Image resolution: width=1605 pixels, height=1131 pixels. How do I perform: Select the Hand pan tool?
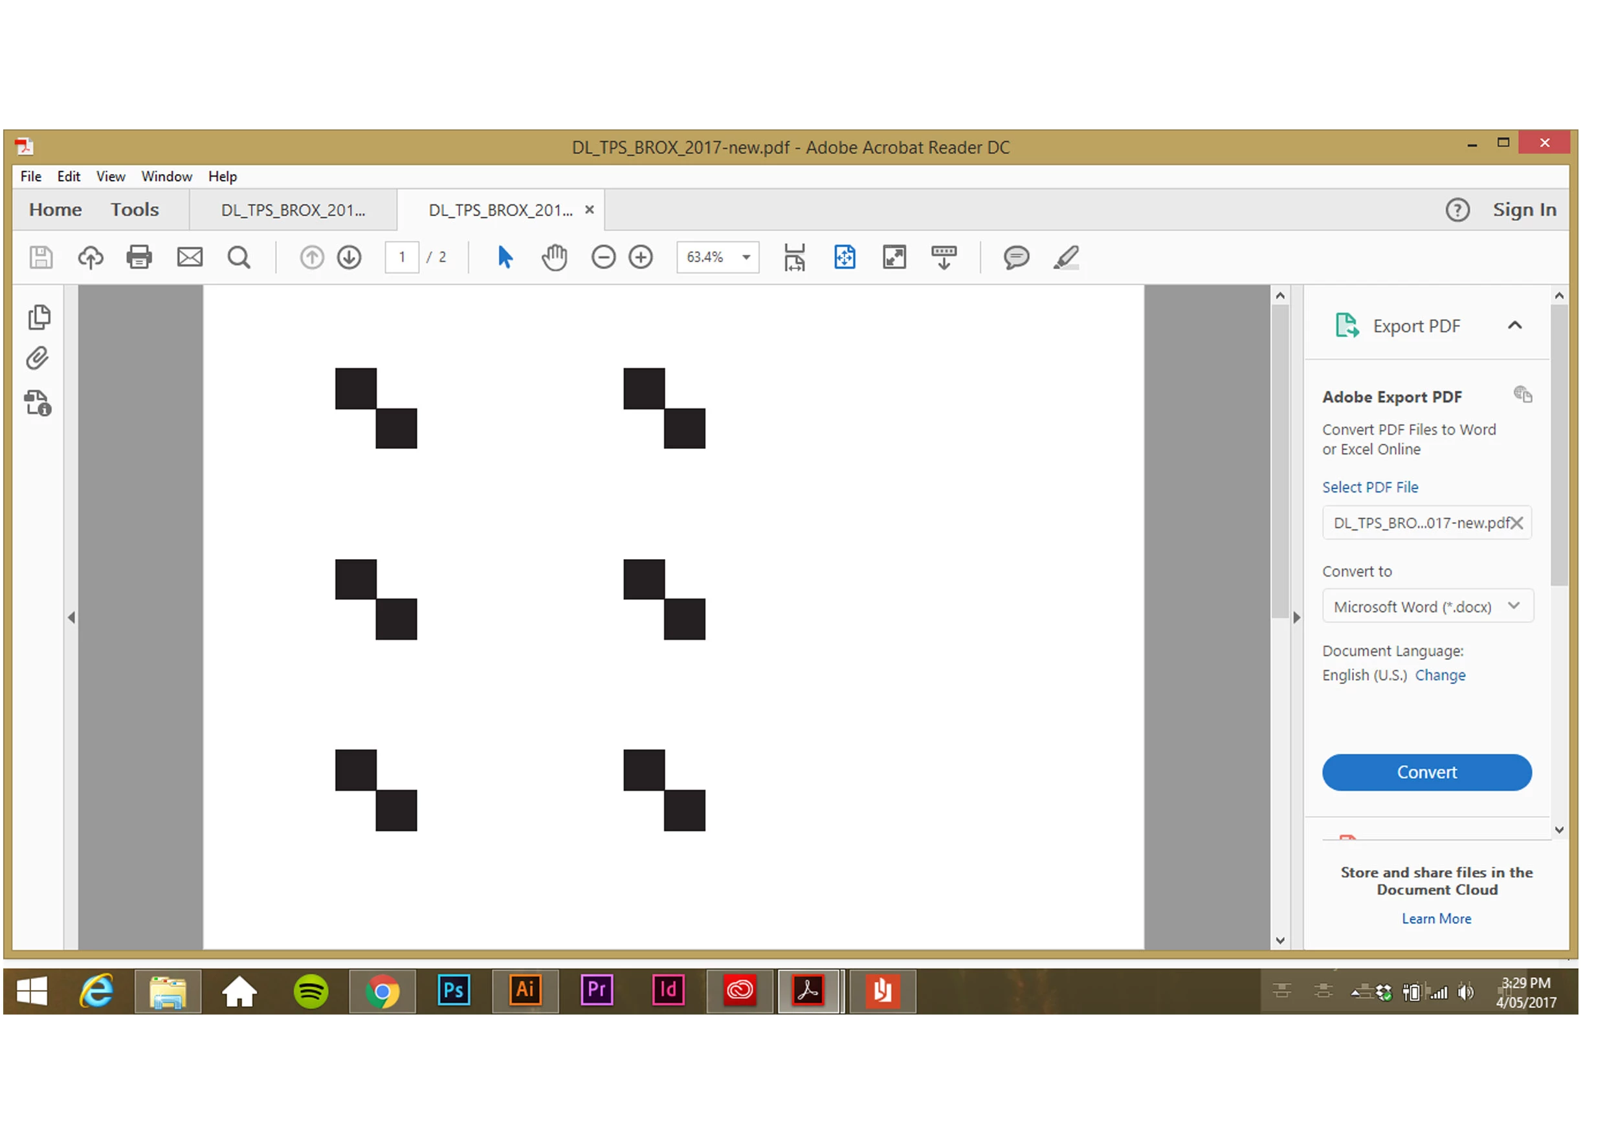[555, 258]
